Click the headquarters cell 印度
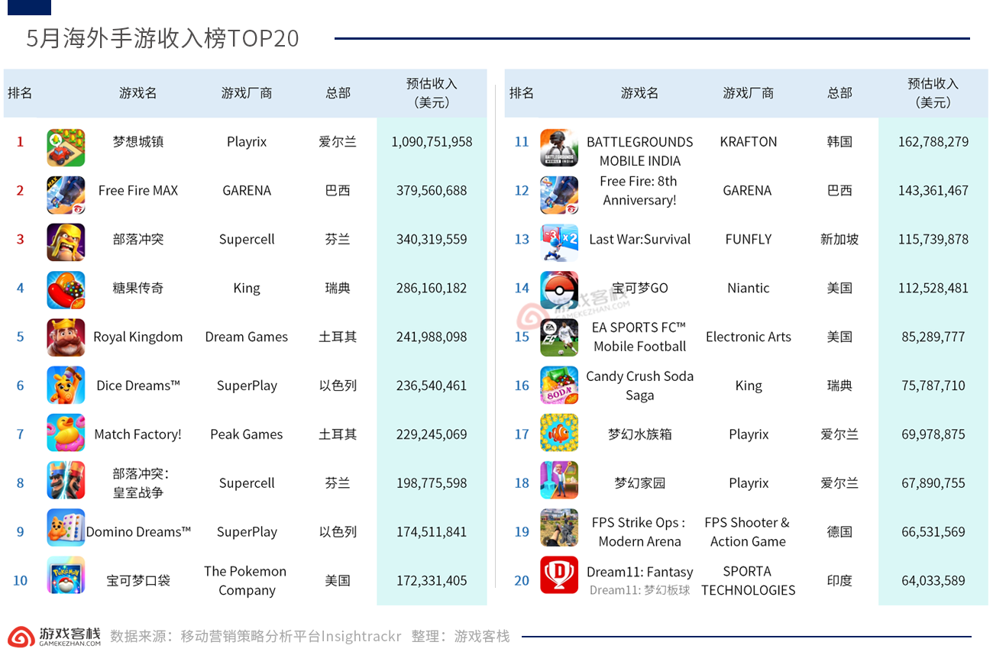This screenshot has width=993, height=655. click(839, 581)
